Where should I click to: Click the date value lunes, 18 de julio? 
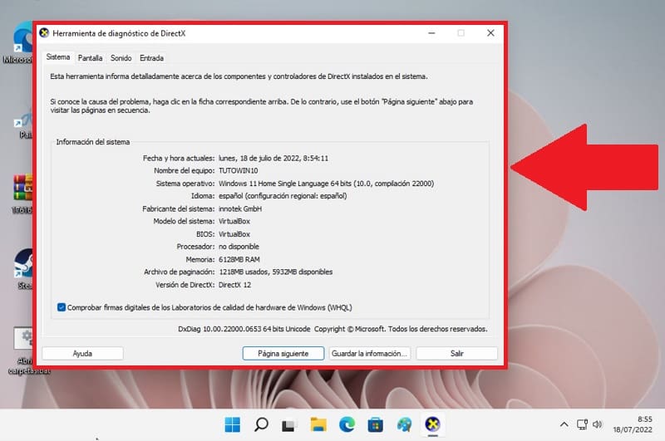(x=273, y=158)
